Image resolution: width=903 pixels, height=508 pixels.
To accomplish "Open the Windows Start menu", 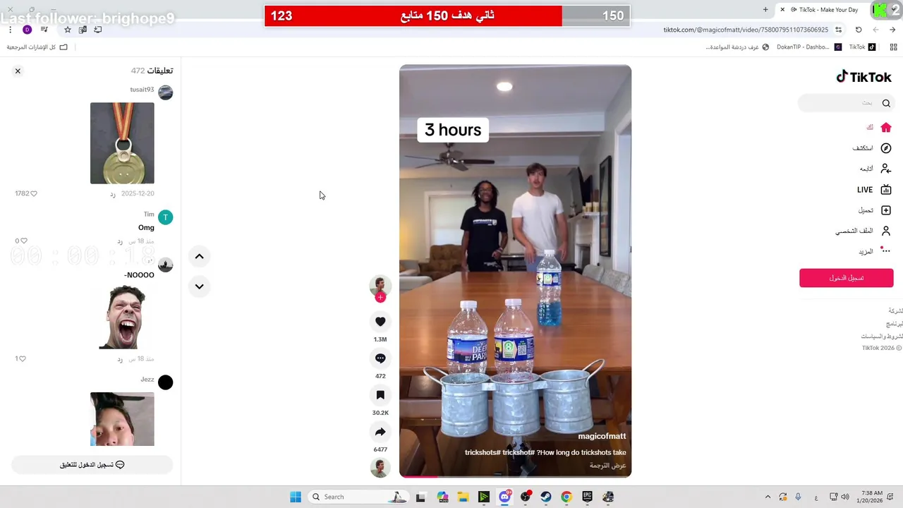I will pyautogui.click(x=296, y=497).
